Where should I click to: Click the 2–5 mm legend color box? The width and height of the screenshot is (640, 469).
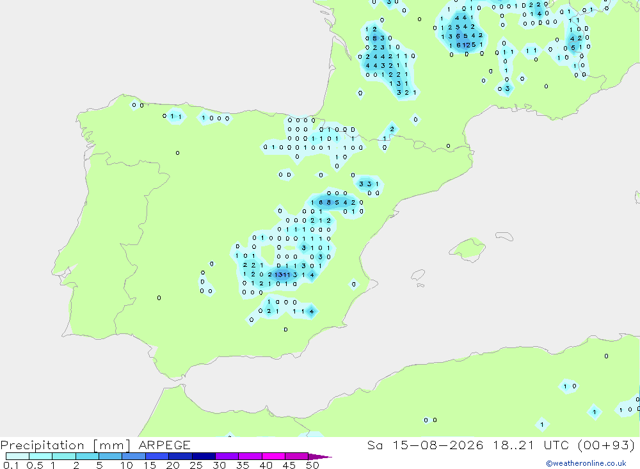87,456
